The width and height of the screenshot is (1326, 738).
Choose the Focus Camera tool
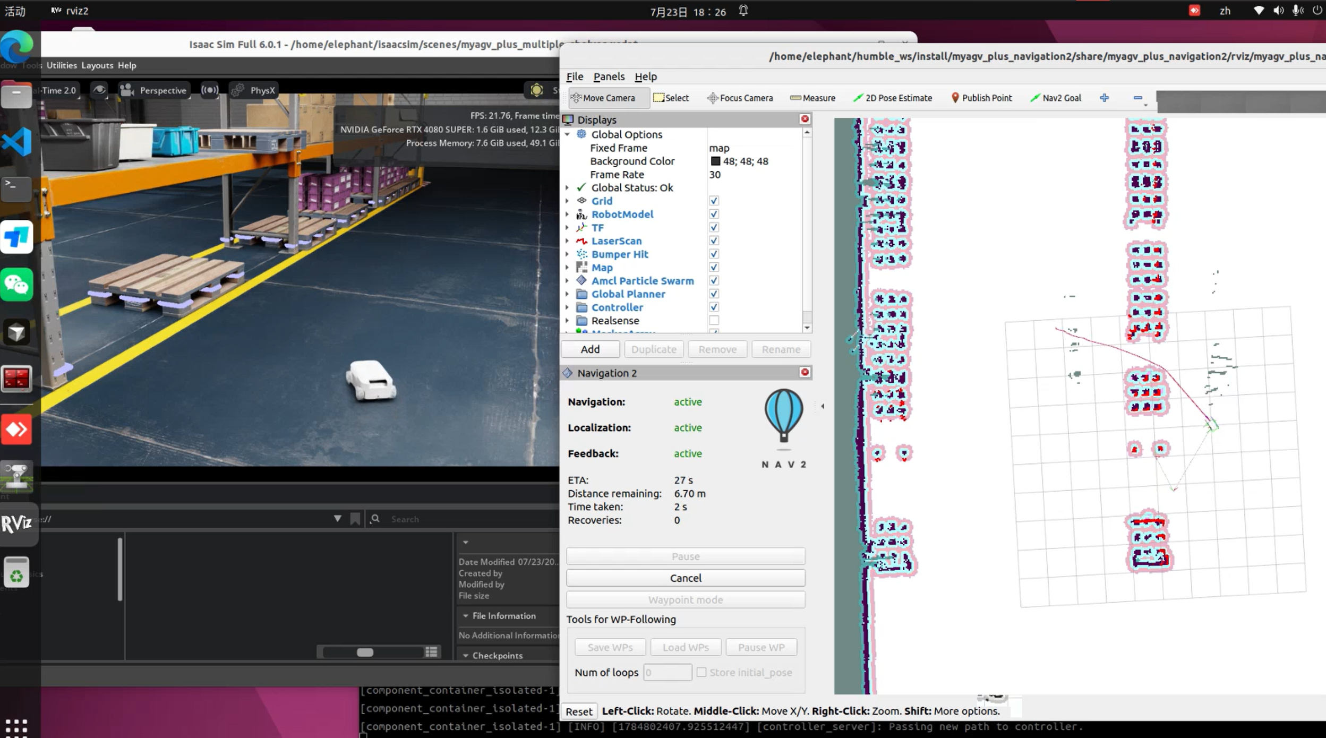coord(740,98)
